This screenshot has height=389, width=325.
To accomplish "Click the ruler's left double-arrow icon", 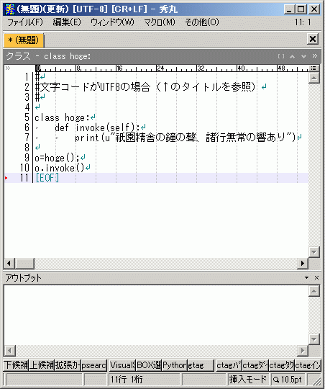I will (x=8, y=68).
